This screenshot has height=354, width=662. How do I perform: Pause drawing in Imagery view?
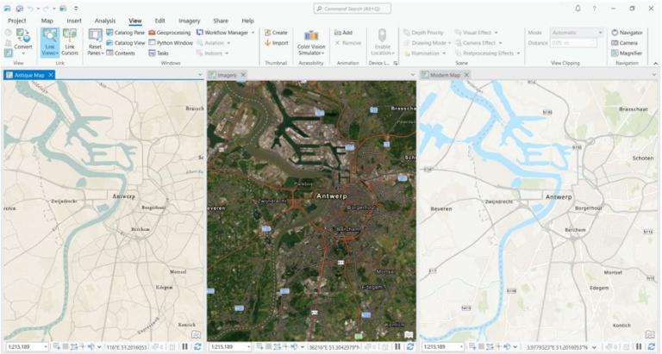coord(397,347)
